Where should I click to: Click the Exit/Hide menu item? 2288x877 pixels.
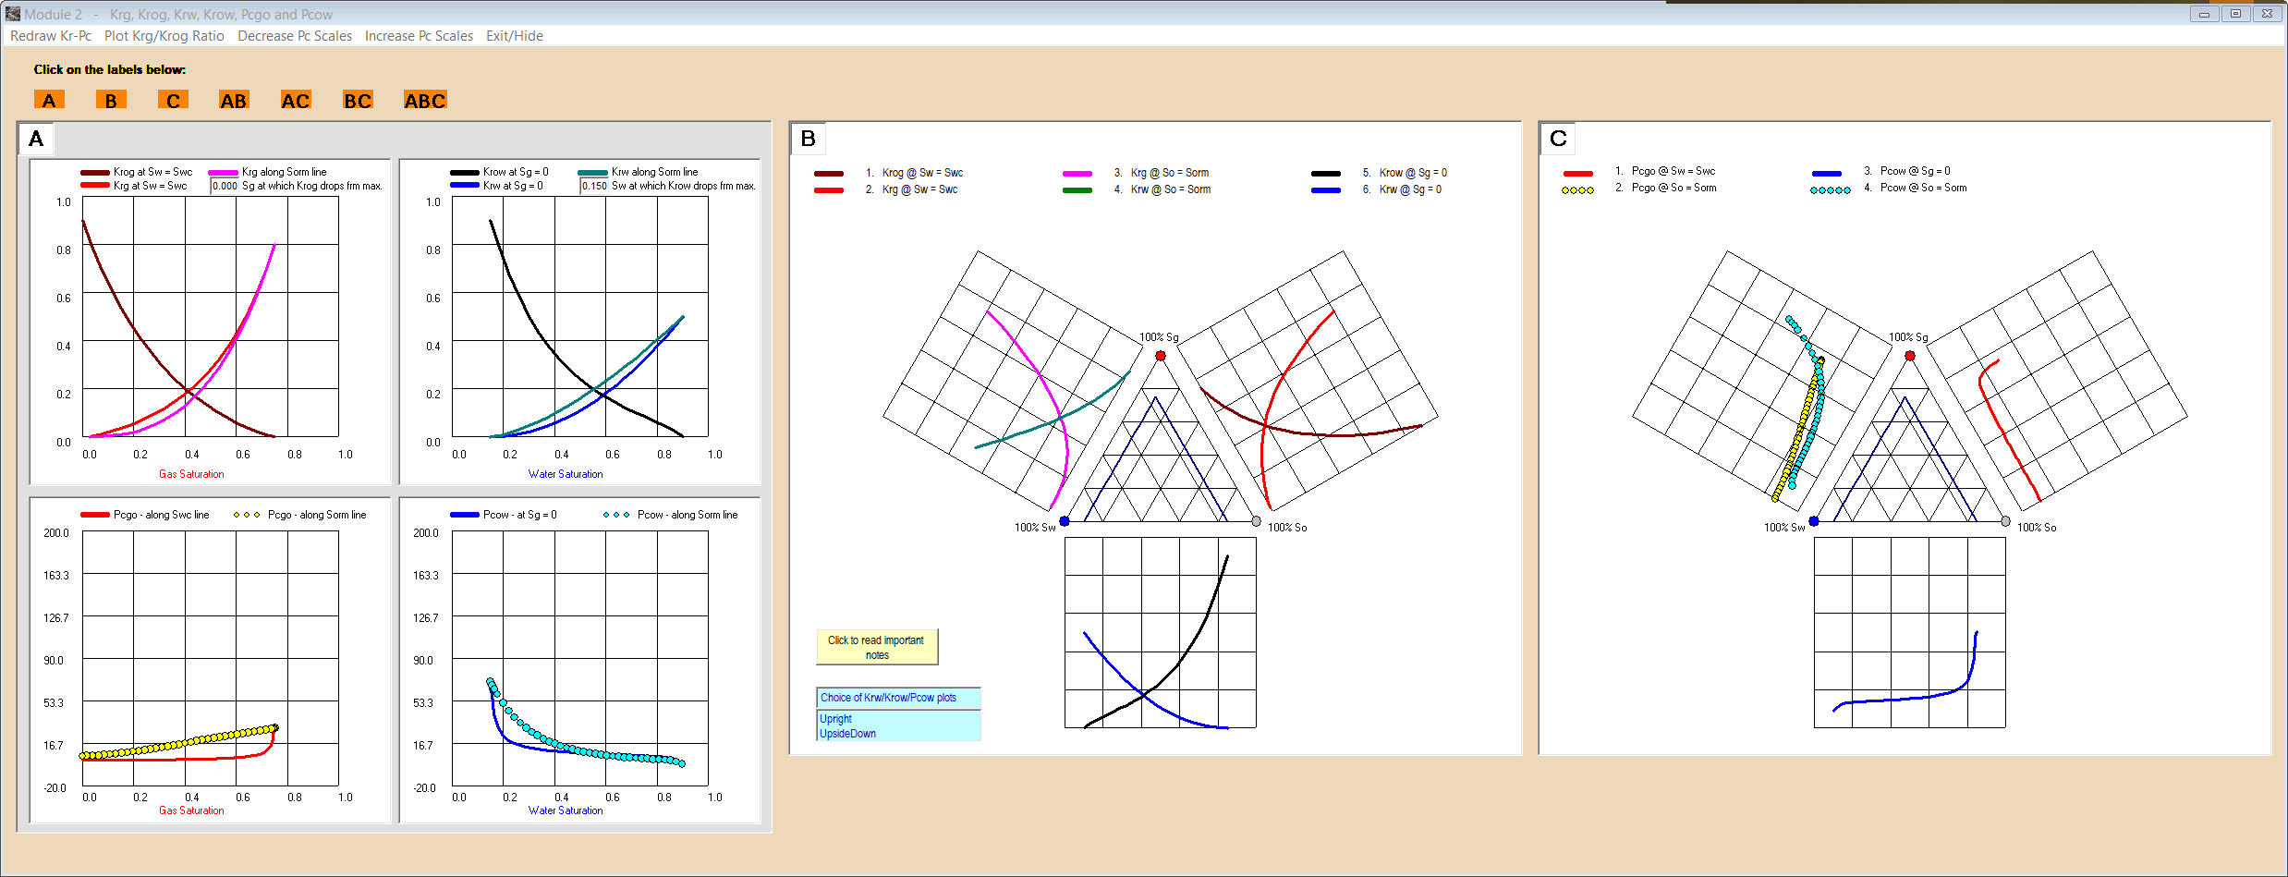[x=515, y=36]
